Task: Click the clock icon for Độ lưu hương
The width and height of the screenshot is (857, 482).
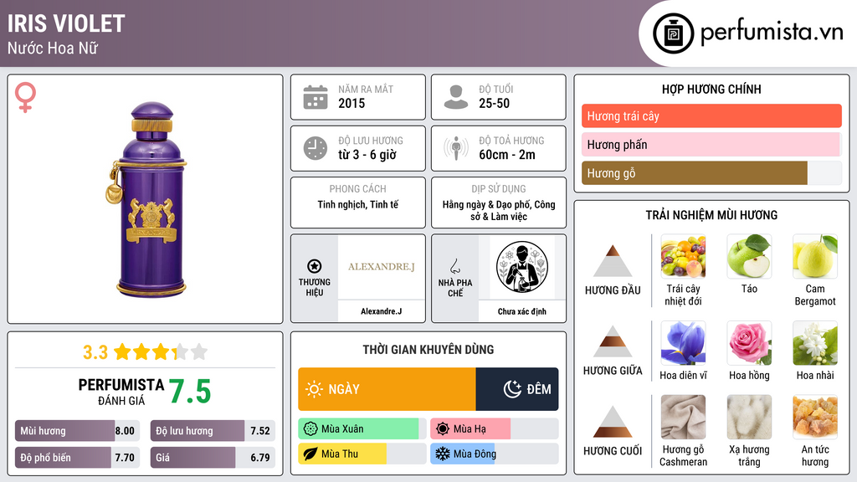Action: click(x=316, y=148)
